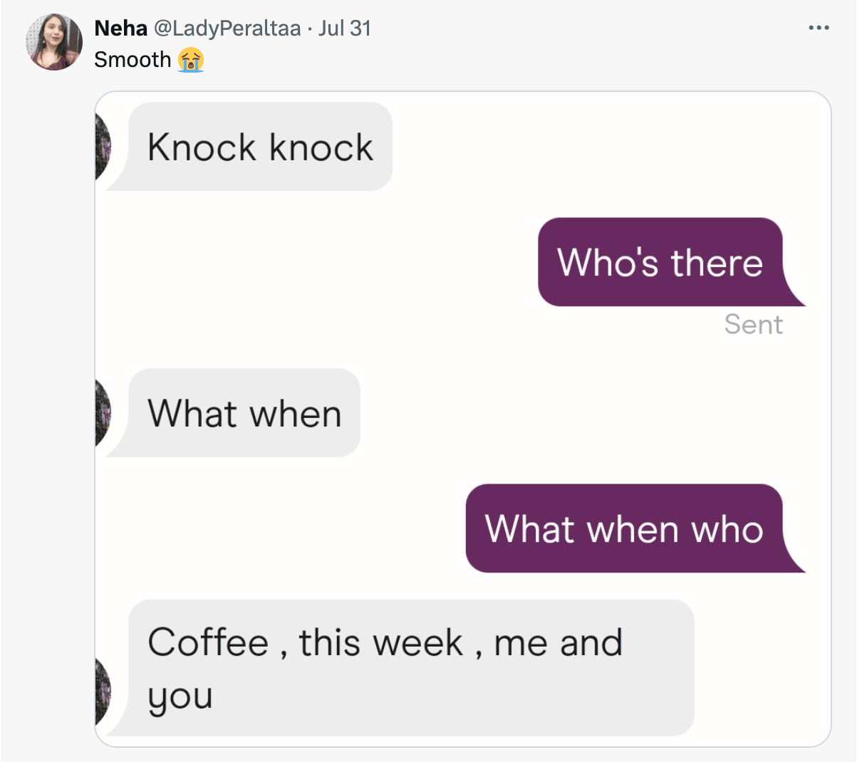The height and width of the screenshot is (762, 862).
Task: Click the avatar beside the Coffee message
Action: [103, 691]
